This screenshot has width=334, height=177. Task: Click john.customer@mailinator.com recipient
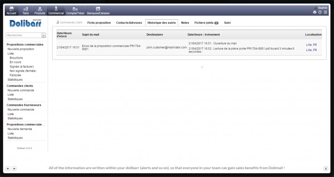(x=167, y=47)
